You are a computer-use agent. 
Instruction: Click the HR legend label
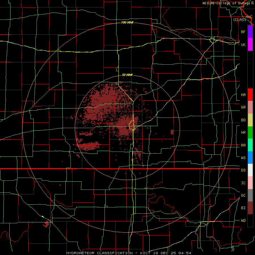pos(243,133)
